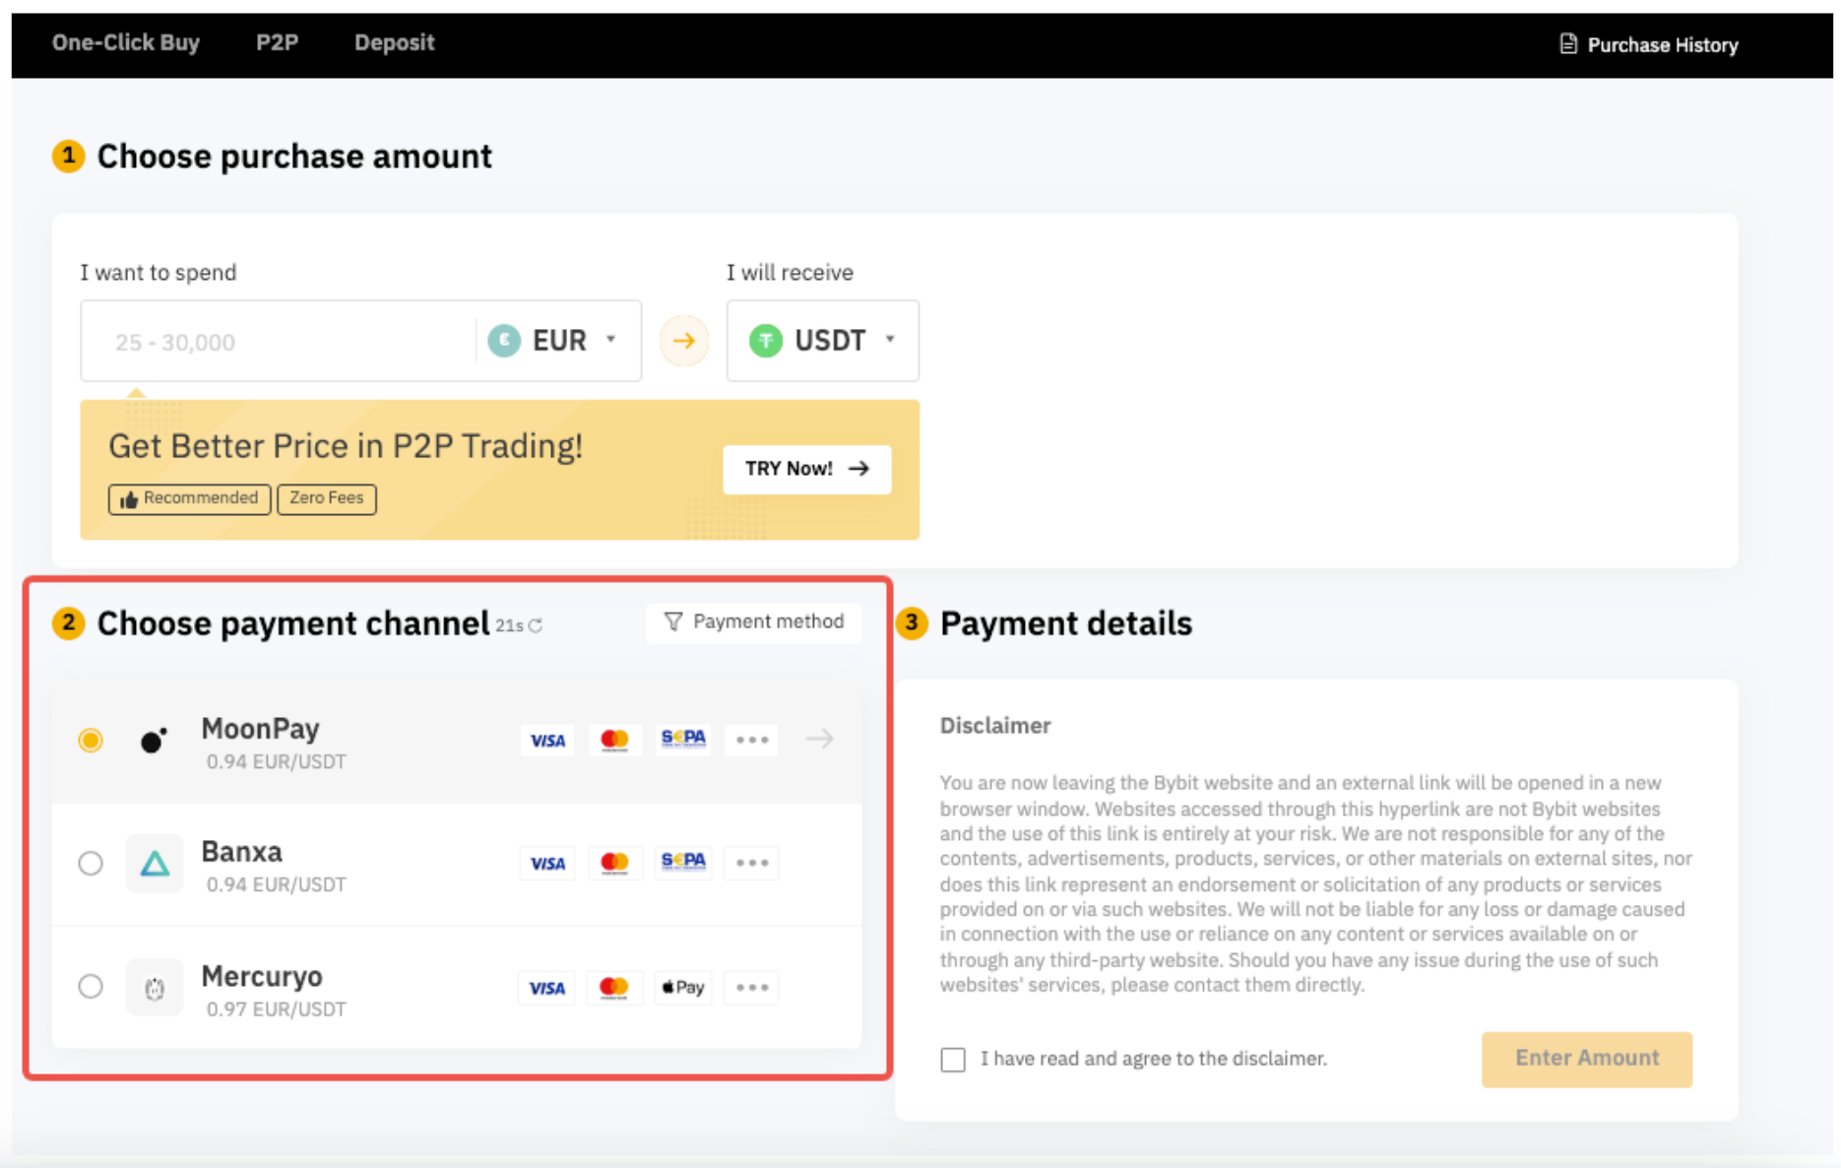
Task: Open the USDT coin dropdown
Action: click(x=822, y=341)
